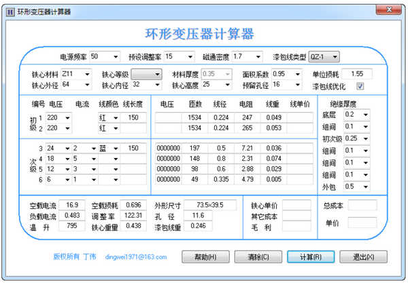Open primary row 2 wire color dropdown
The width and height of the screenshot is (408, 283).
coord(116,128)
